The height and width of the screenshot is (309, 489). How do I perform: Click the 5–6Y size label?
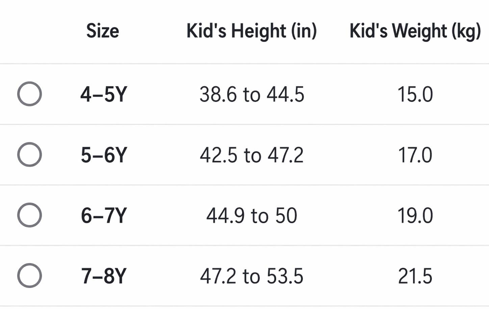[104, 155]
